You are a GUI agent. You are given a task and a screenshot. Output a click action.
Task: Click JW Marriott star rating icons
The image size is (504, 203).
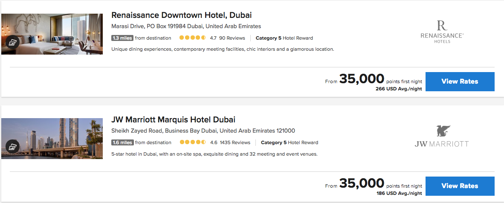(x=193, y=142)
